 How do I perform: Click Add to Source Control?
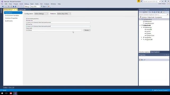coord(160,90)
